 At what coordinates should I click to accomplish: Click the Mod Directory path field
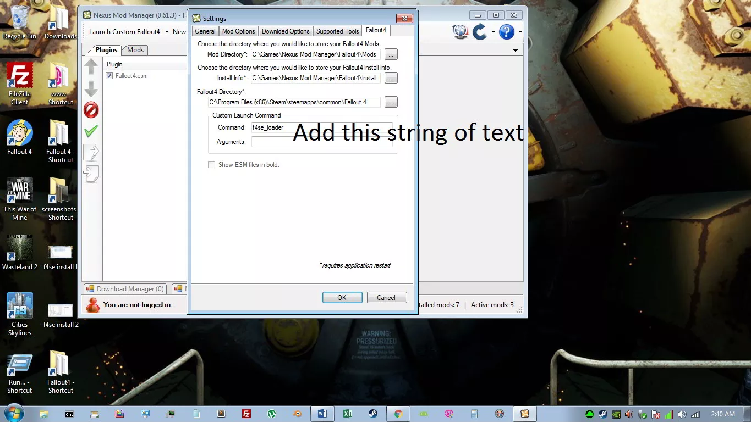pyautogui.click(x=315, y=54)
